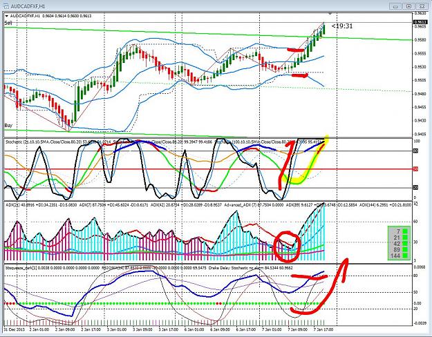This screenshot has width=432, height=337.
Task: Click the 3 Jan 09:00 time label
Action: pos(142,329)
